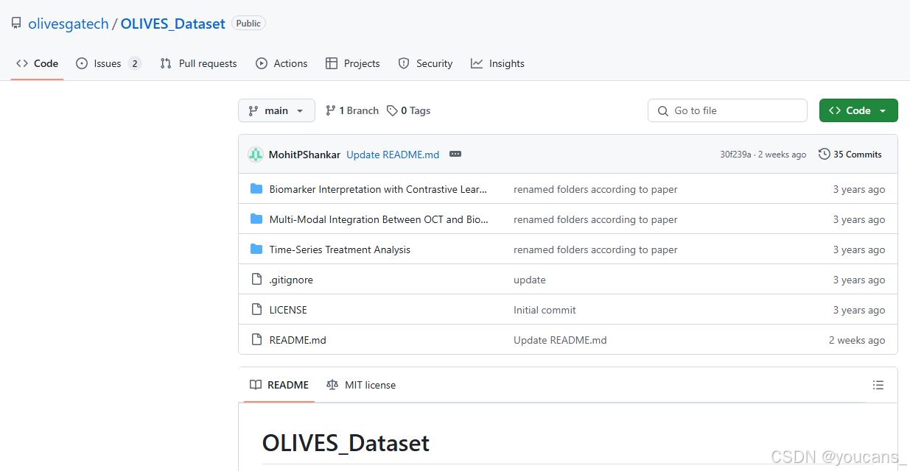Click the file icon next to .gitignore
Screen dimensions: 910x471
256,280
